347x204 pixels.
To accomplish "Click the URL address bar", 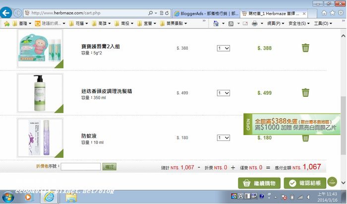I will 86,13.
